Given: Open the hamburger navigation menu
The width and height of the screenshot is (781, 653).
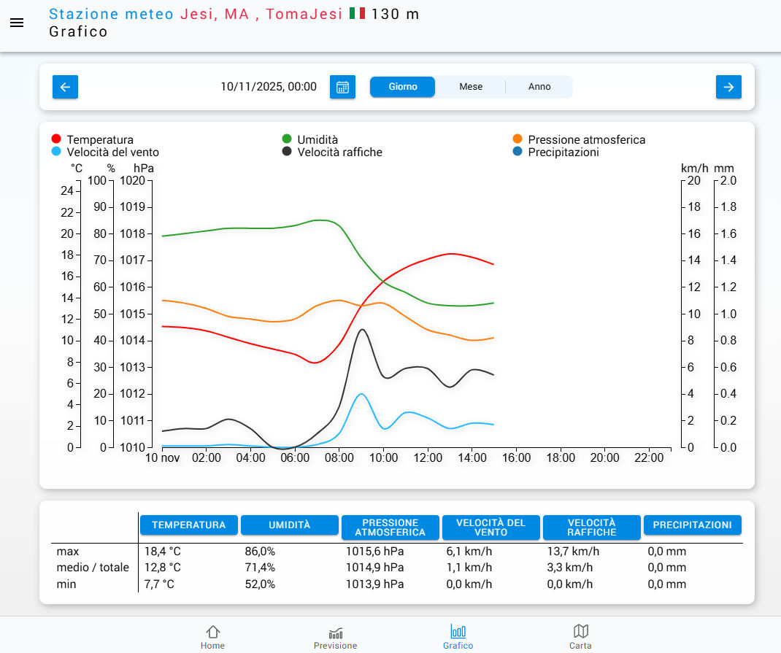Looking at the screenshot, I should (x=17, y=23).
